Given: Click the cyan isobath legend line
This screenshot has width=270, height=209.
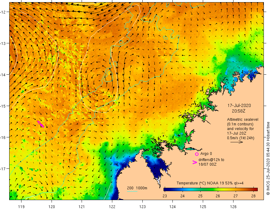Looking at the screenshot, I should pos(132,191).
